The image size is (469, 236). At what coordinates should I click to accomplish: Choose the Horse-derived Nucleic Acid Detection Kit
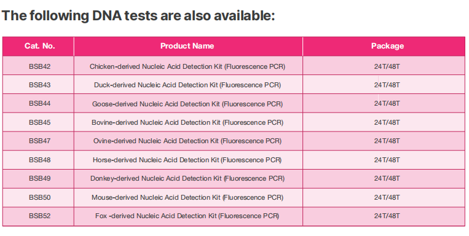187,160
